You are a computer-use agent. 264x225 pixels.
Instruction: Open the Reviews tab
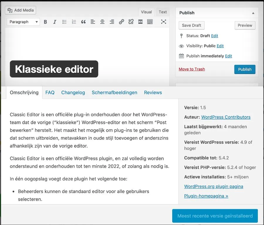click(x=153, y=92)
